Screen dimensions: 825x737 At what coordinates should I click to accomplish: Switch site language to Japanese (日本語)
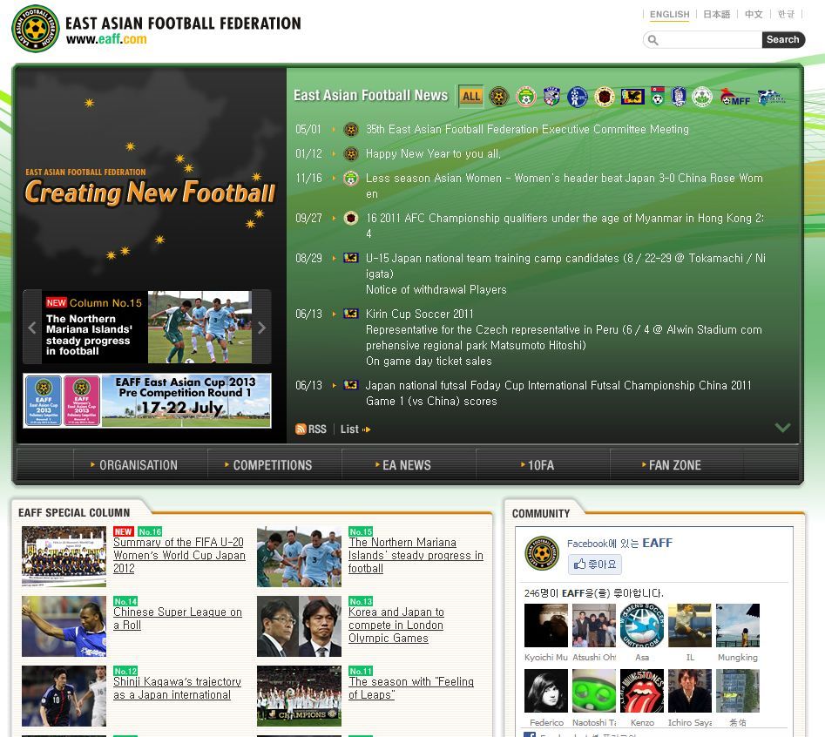pyautogui.click(x=717, y=15)
